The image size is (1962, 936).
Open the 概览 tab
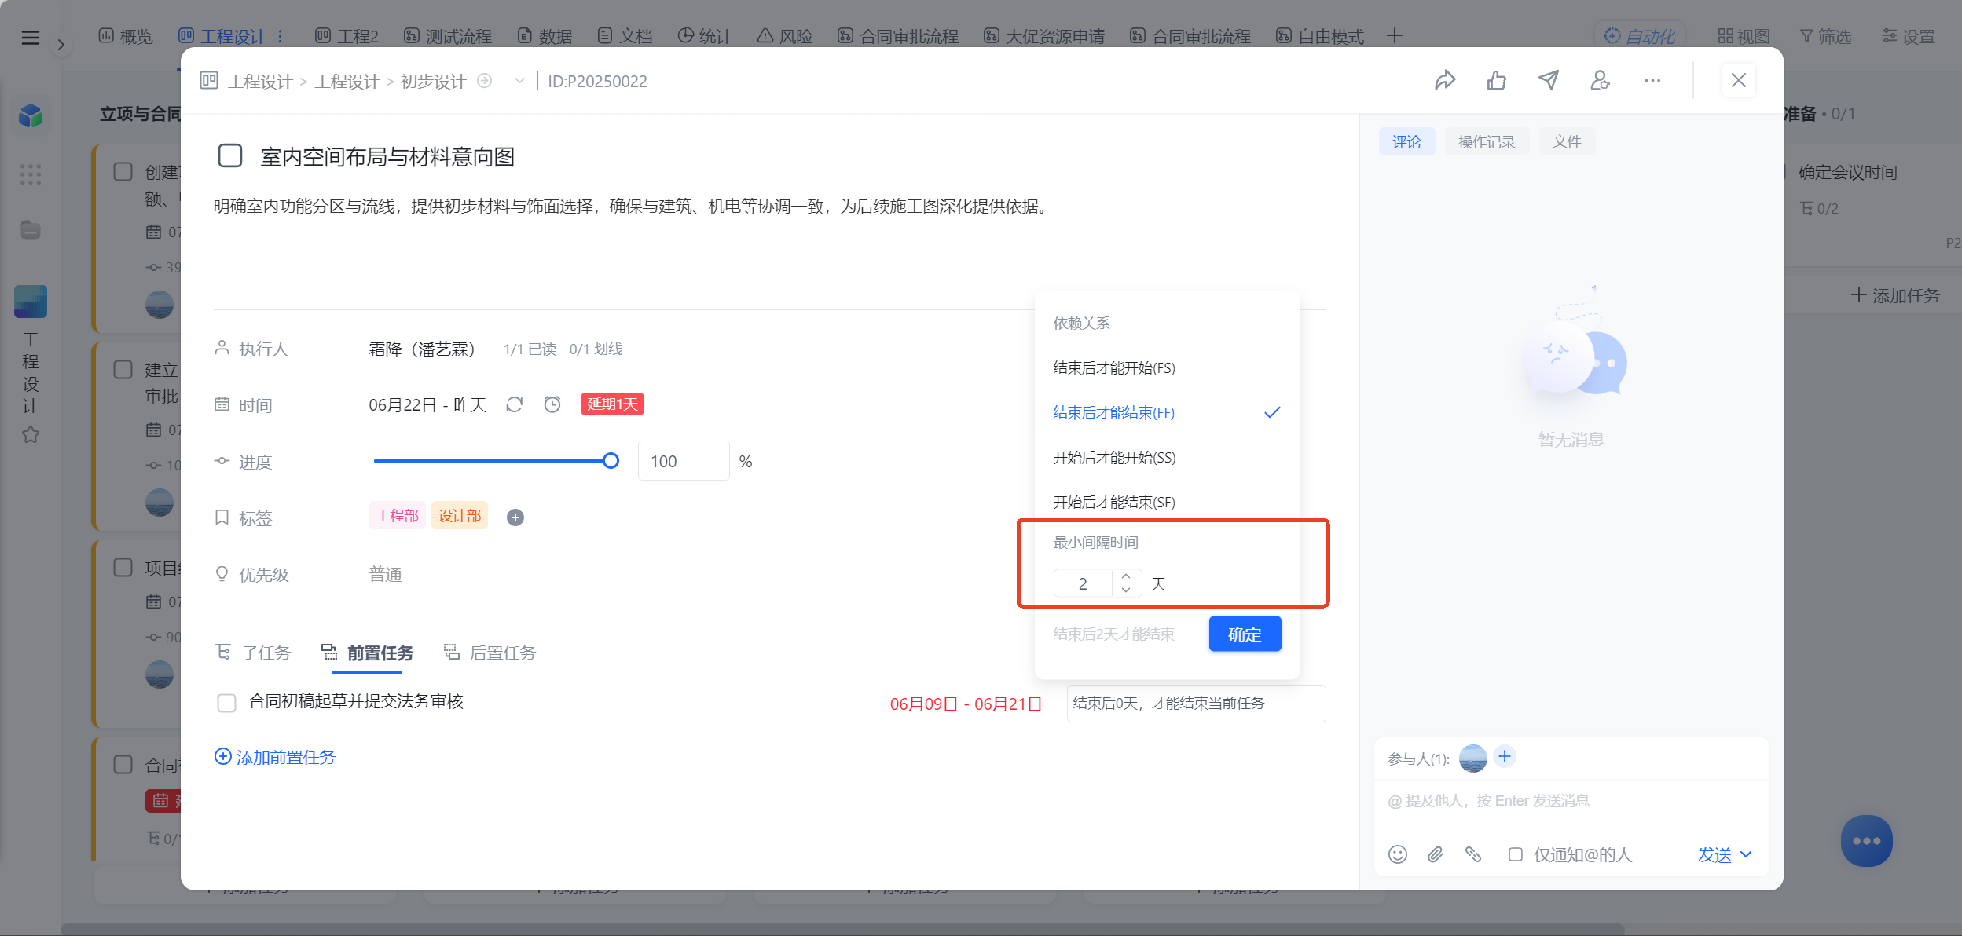point(126,36)
